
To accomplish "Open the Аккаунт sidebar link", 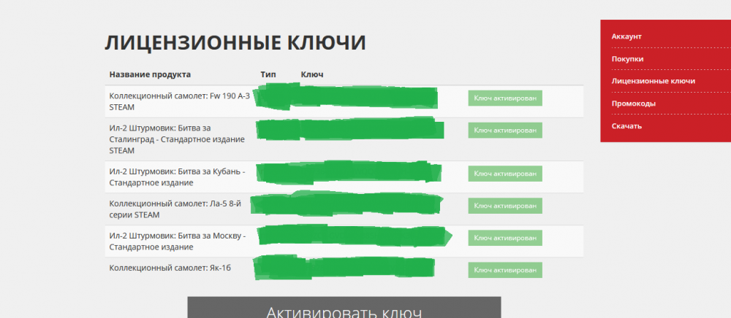I will (626, 36).
